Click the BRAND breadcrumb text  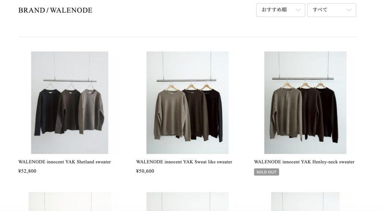click(32, 10)
